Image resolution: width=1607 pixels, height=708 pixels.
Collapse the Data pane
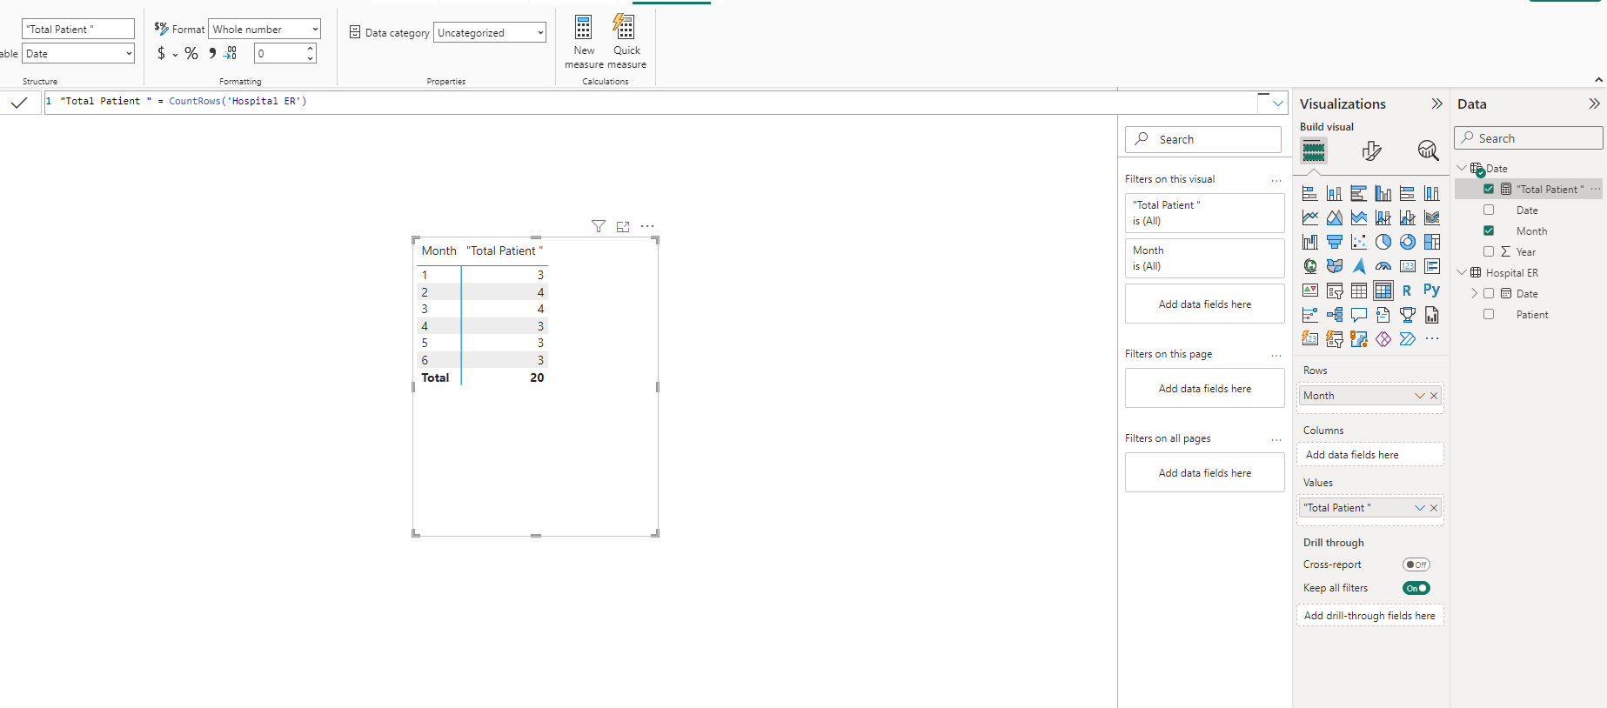click(1594, 104)
